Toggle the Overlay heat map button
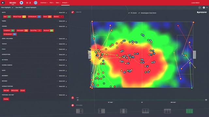This screenshot has width=209, height=117. click(x=6, y=99)
